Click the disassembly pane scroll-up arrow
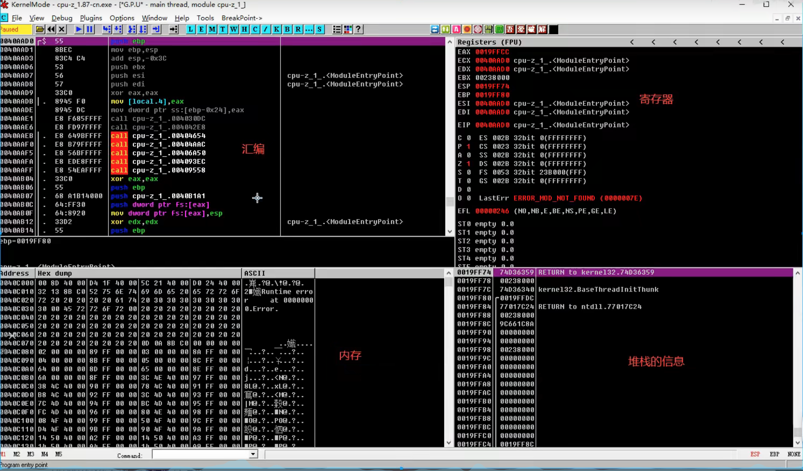803x471 pixels. (450, 42)
